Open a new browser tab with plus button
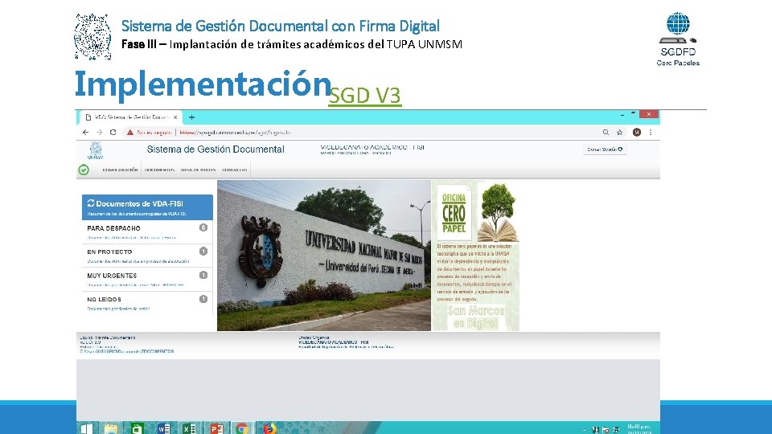This screenshot has width=772, height=434. pyautogui.click(x=191, y=117)
